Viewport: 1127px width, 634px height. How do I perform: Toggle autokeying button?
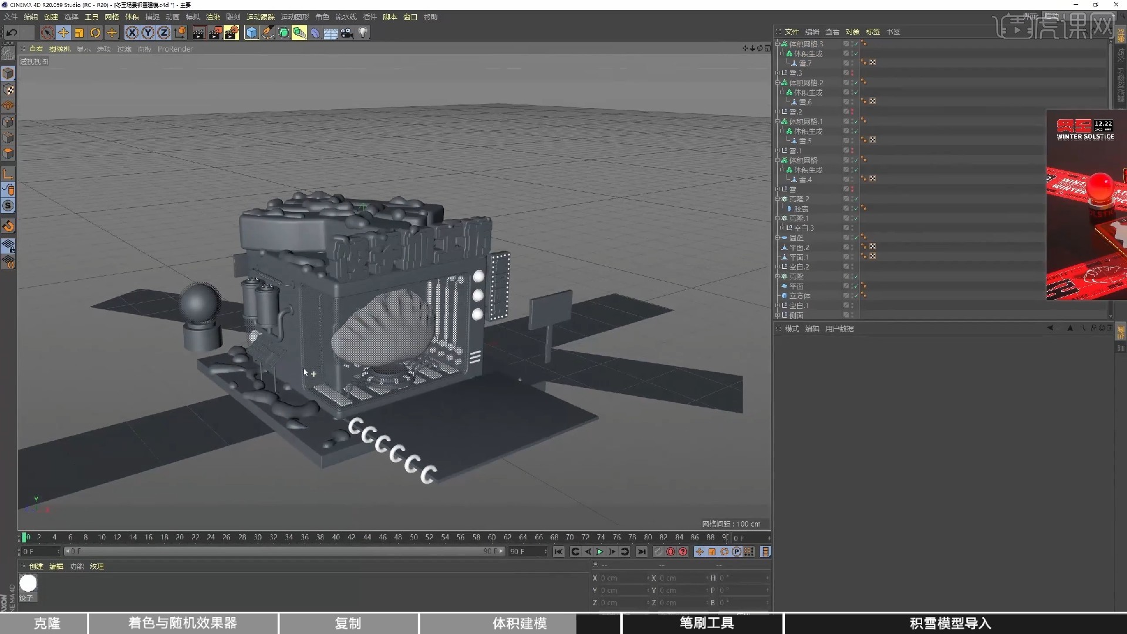(670, 552)
